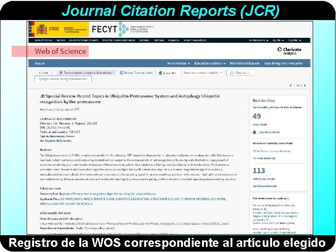Expand Español language dropdown
The image size is (336, 252).
(294, 40)
